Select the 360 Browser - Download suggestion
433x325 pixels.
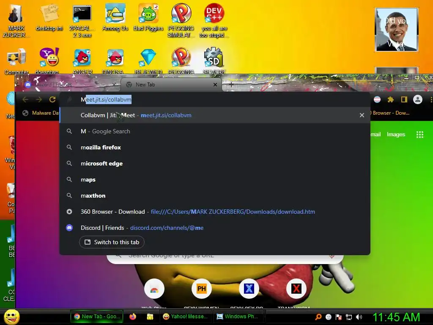pos(214,212)
